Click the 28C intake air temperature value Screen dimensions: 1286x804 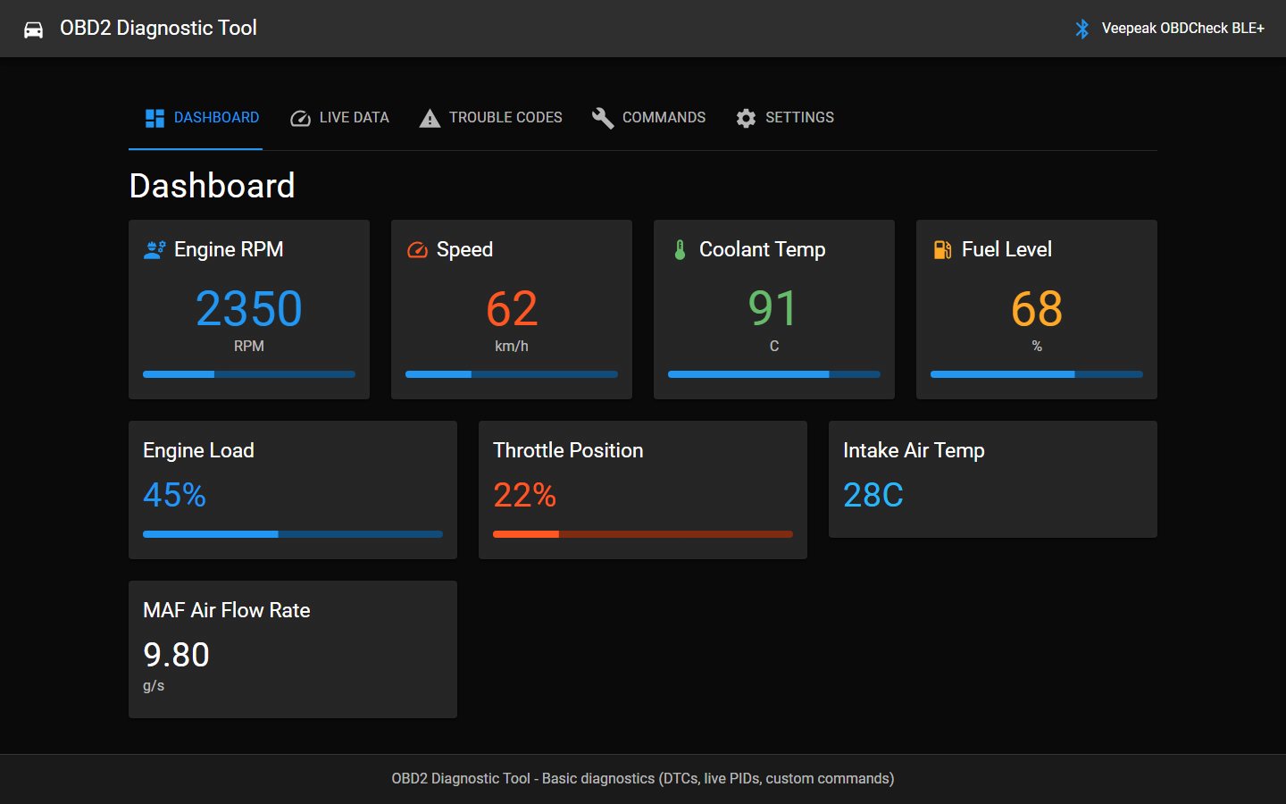(x=873, y=495)
